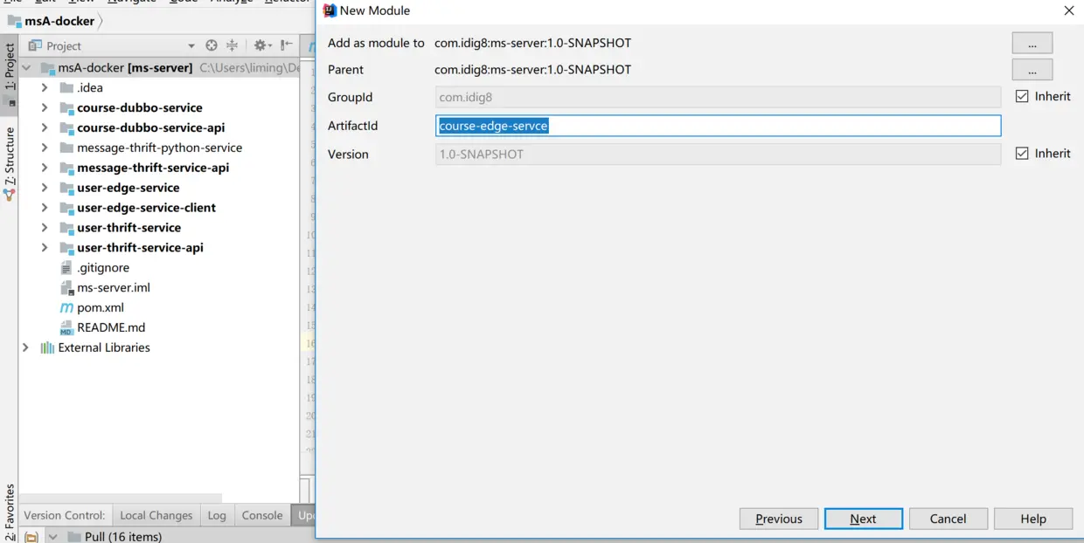Click the disabled GroupId field

(718, 97)
